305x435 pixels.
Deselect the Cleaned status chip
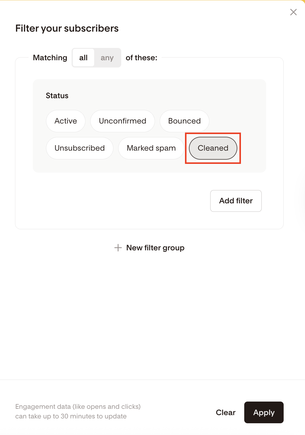click(x=213, y=148)
